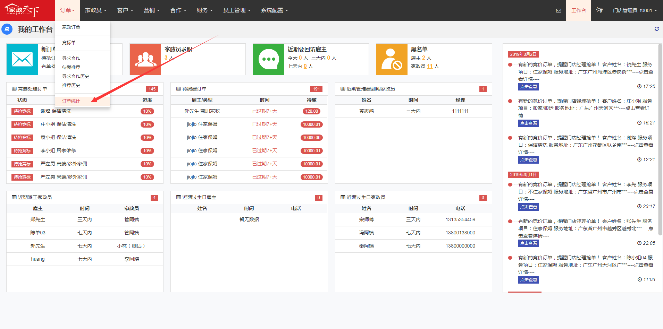
Task: Click 点击查看 under the 李先 notification
Action: coord(529,207)
